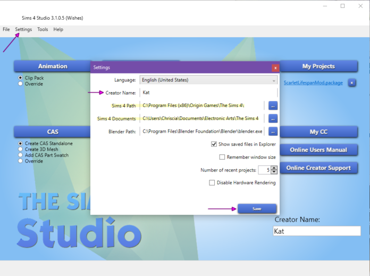Screen dimensions: 370x276
Task: Open the Settings menu
Action: point(23,29)
